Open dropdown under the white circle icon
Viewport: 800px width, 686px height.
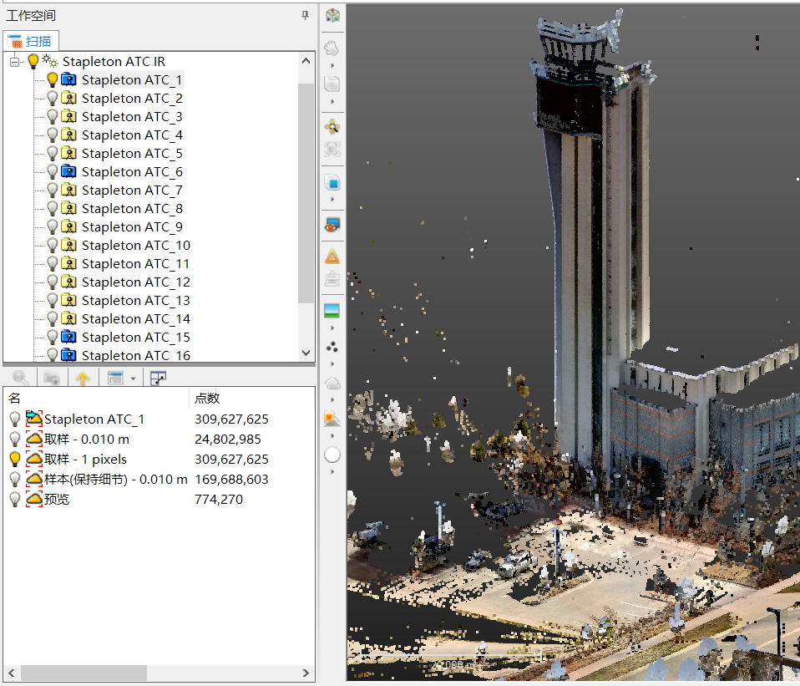(x=332, y=472)
